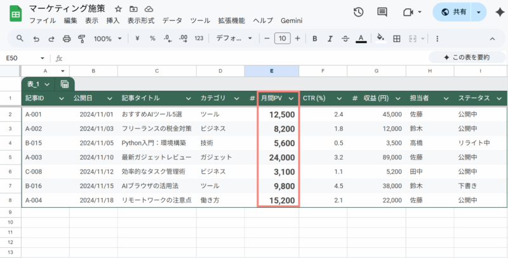Open the データ menu

(171, 21)
